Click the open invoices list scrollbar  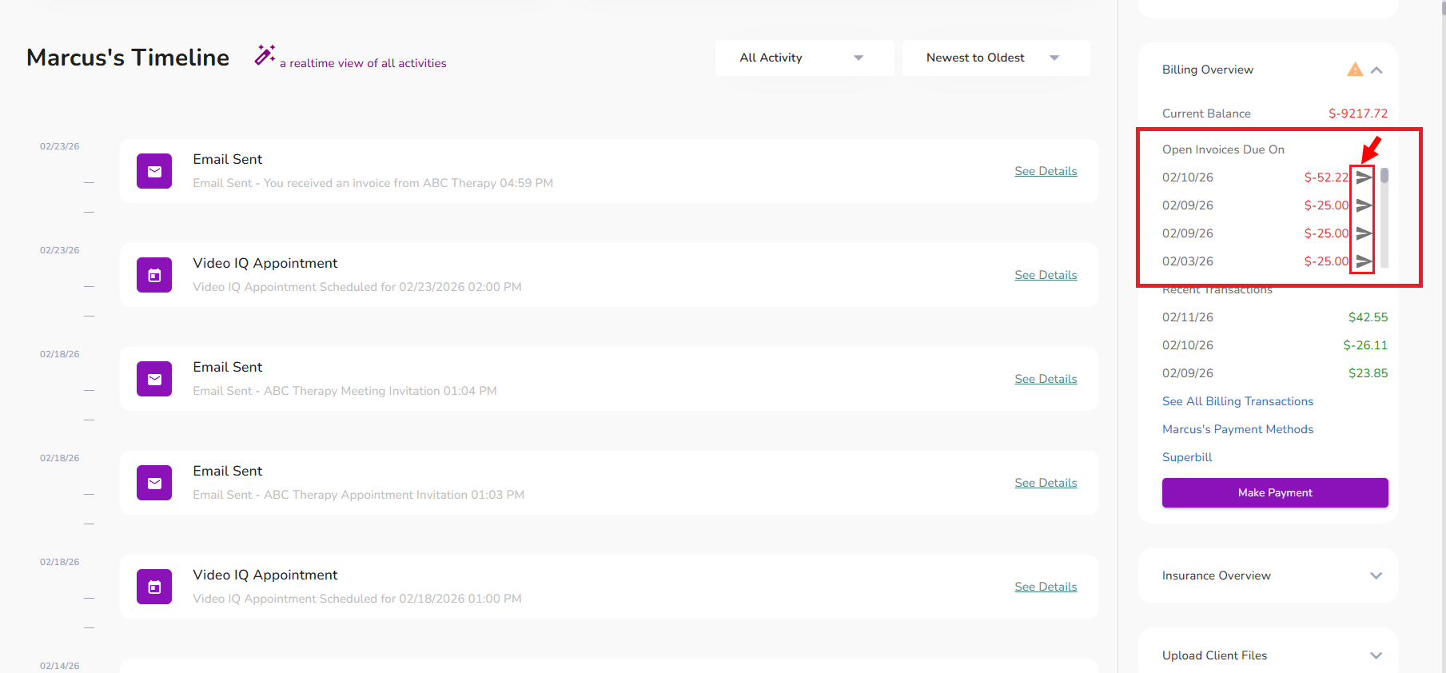(x=1384, y=176)
